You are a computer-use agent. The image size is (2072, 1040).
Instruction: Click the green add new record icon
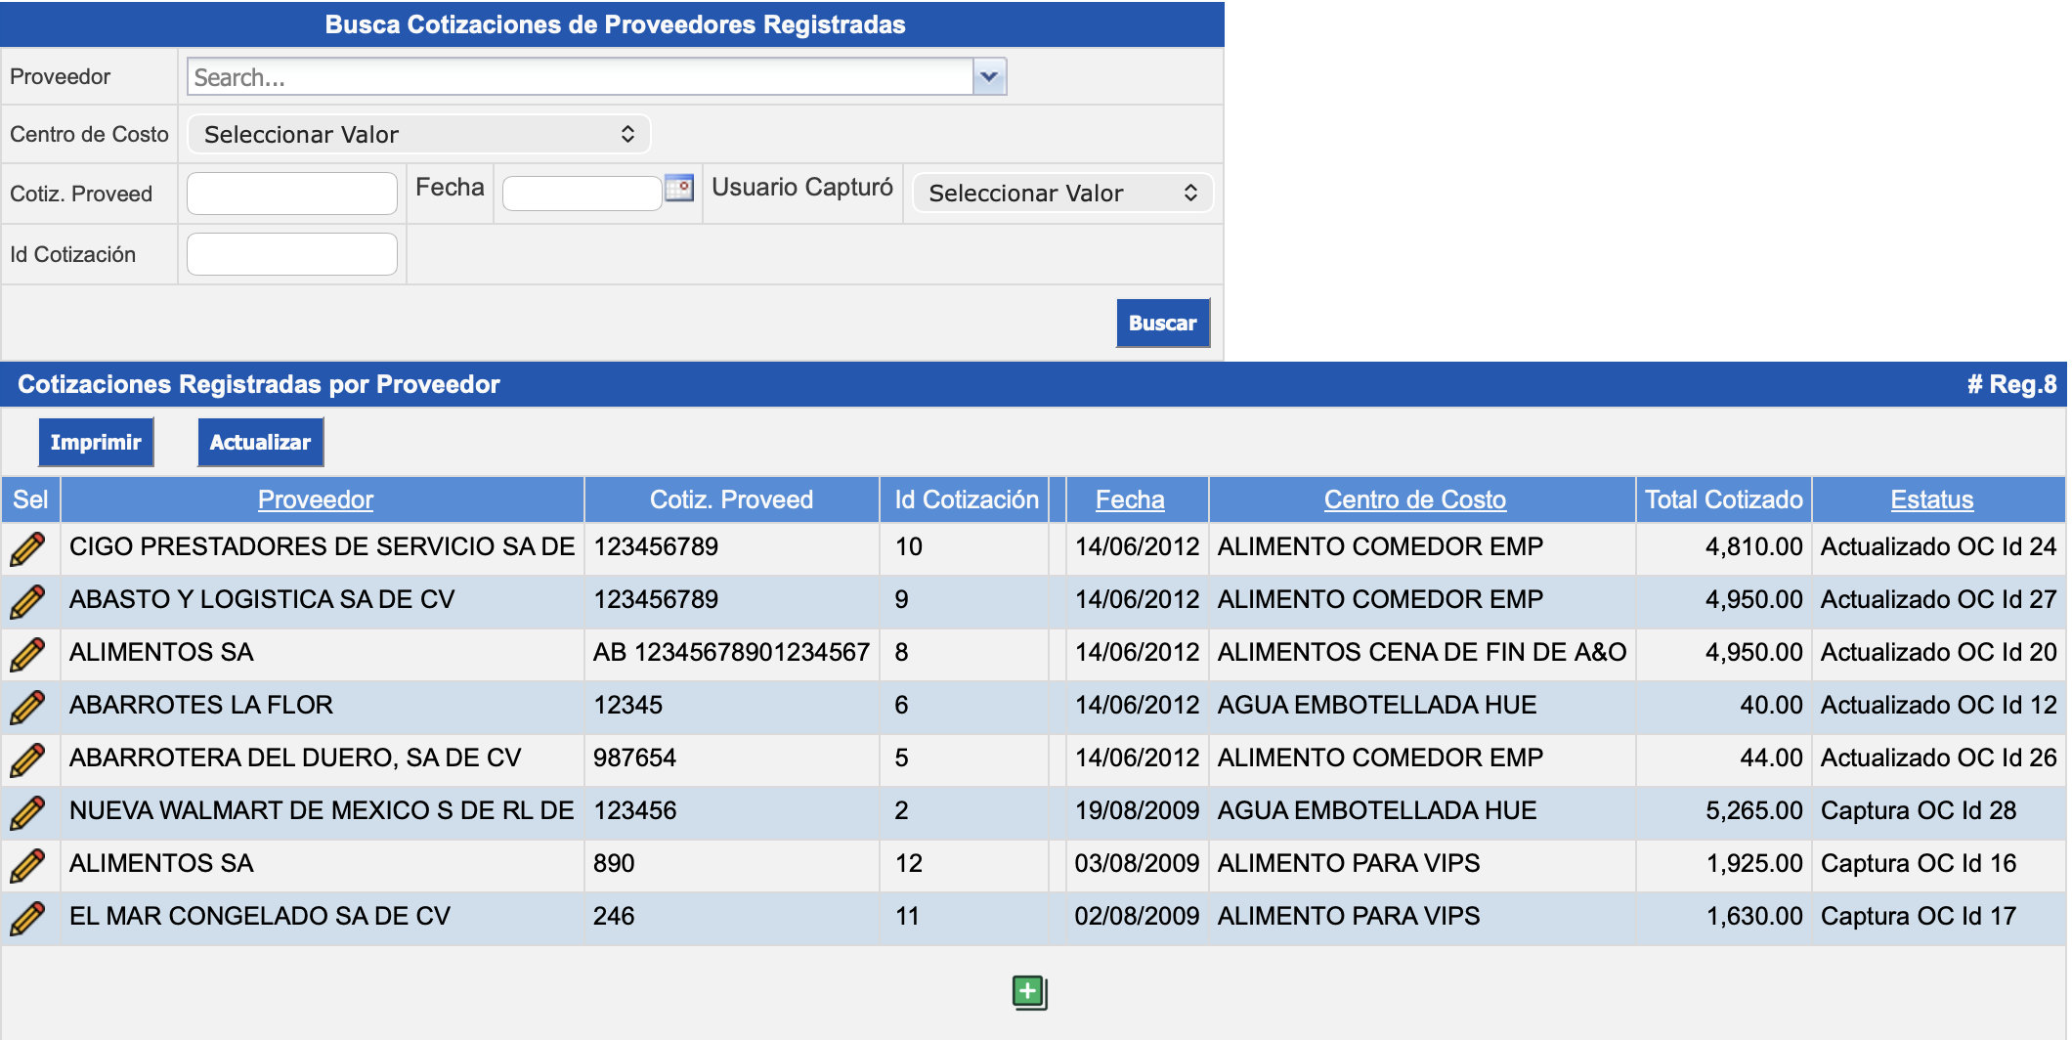(1029, 992)
